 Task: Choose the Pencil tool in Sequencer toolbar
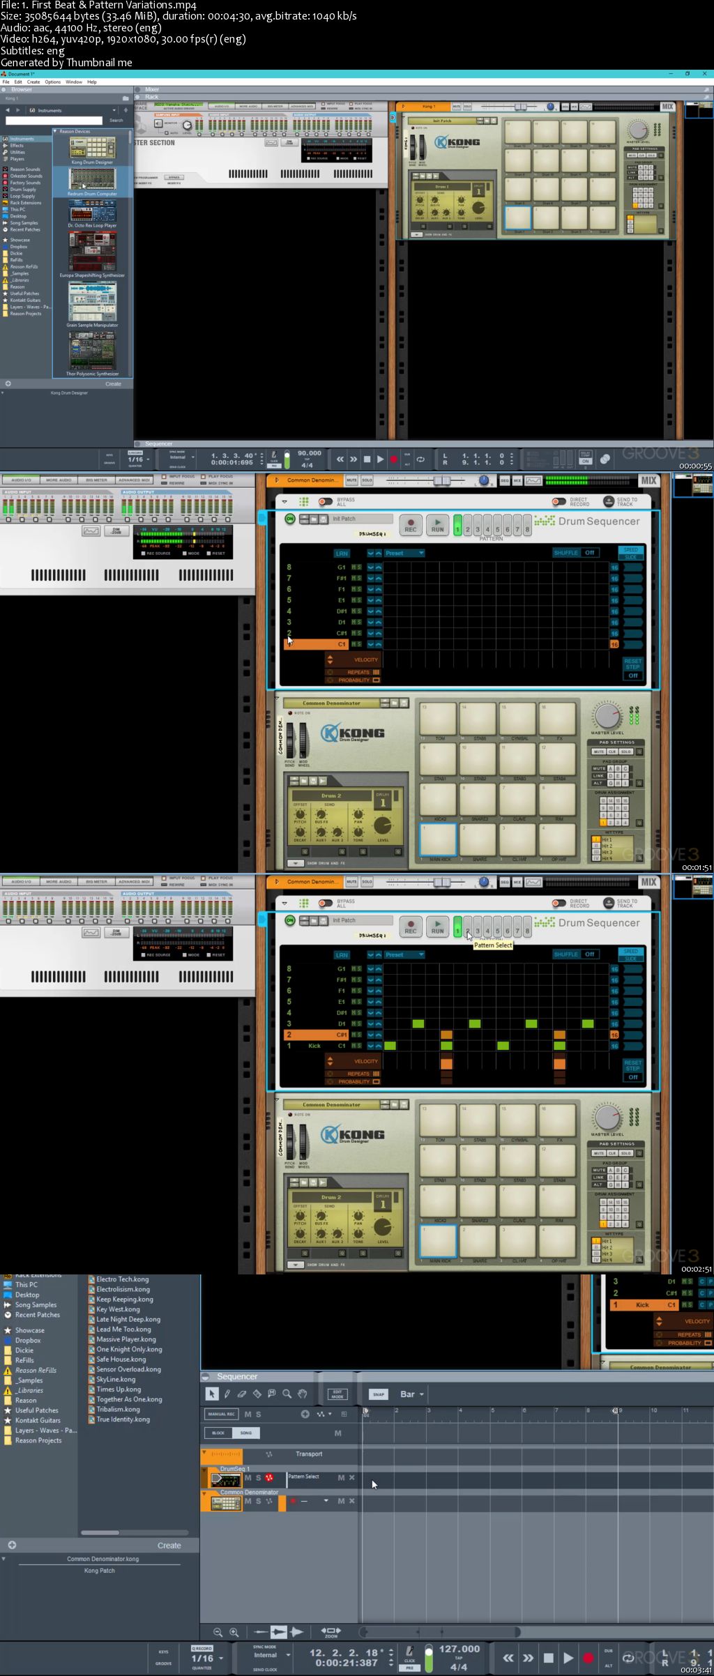point(227,1394)
